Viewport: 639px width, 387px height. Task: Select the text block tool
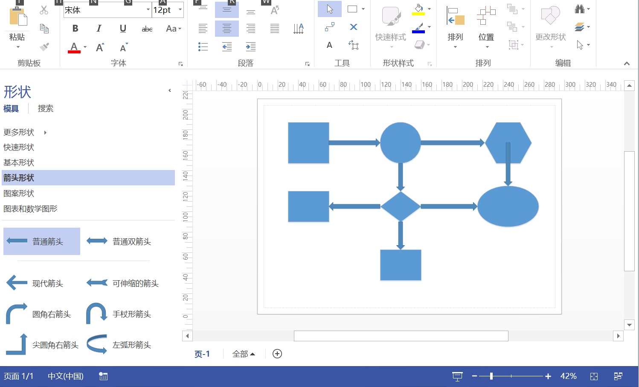[354, 45]
